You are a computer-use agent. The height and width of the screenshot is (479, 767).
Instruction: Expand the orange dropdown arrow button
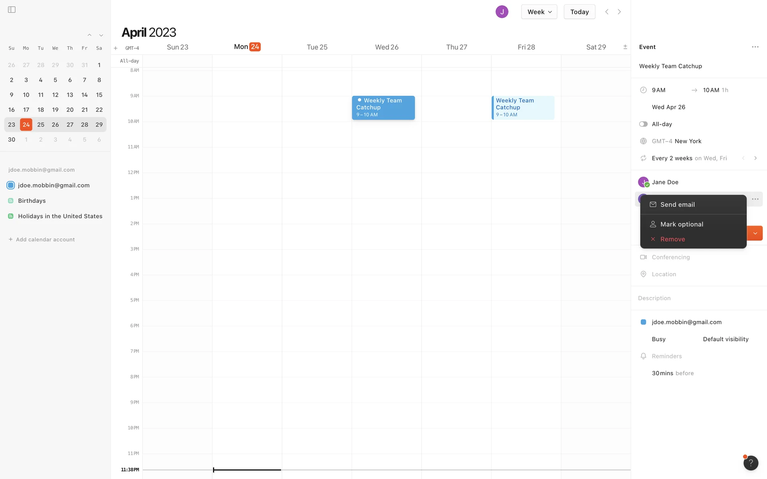coord(755,233)
